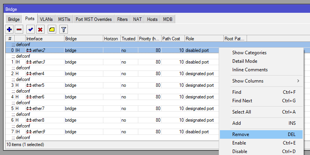Image resolution: width=310 pixels, height=155 pixels.
Task: Click the ether4 interface port icon
Action: point(29,74)
